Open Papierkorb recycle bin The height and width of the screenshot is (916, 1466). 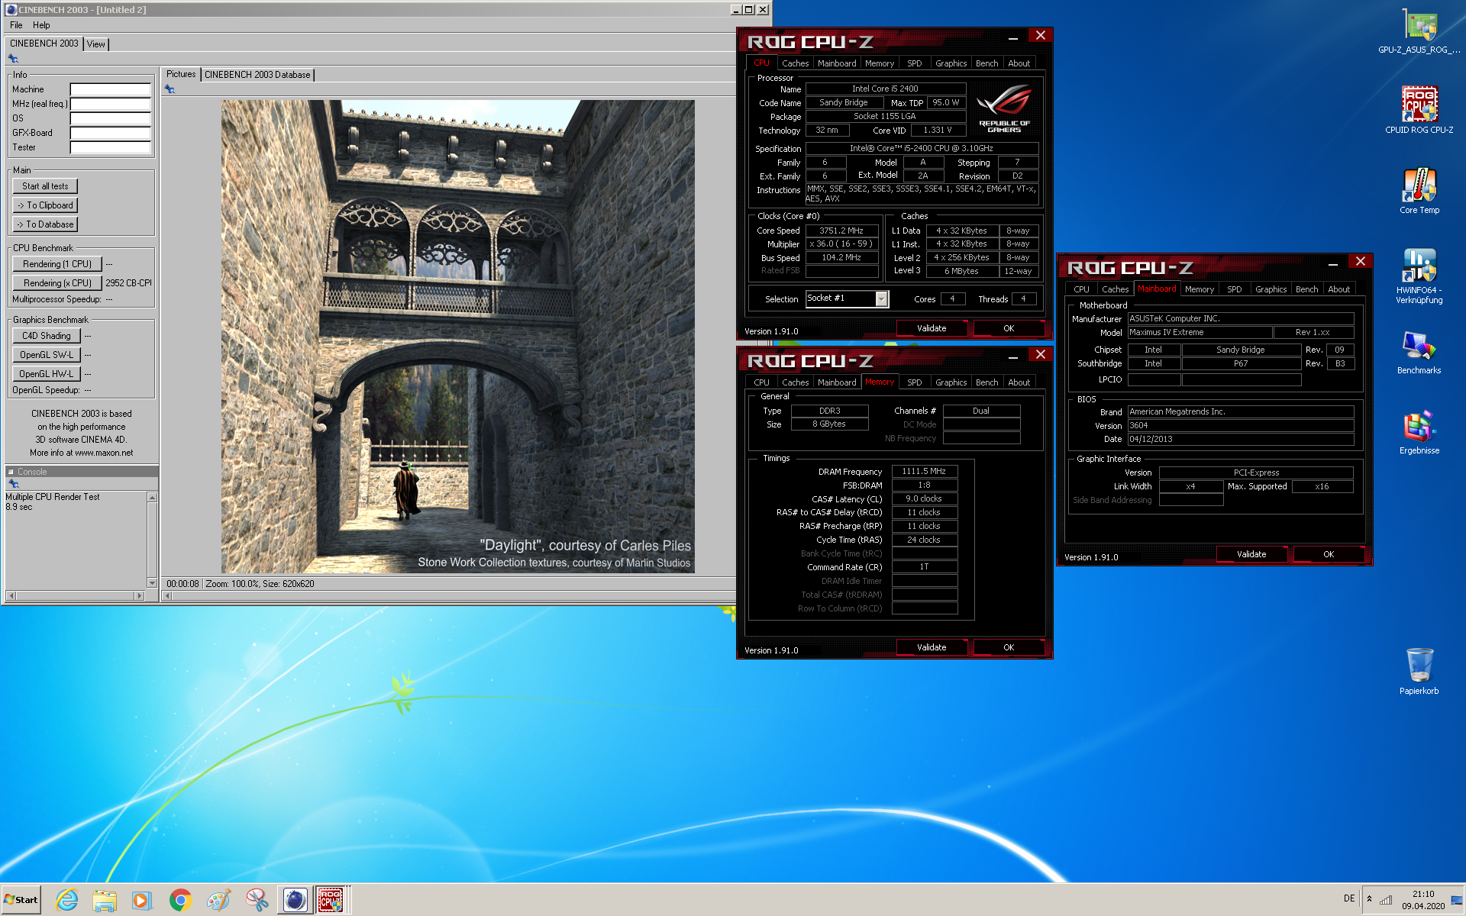tap(1419, 671)
